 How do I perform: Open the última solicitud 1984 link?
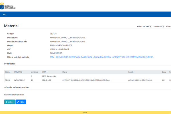[102, 57]
